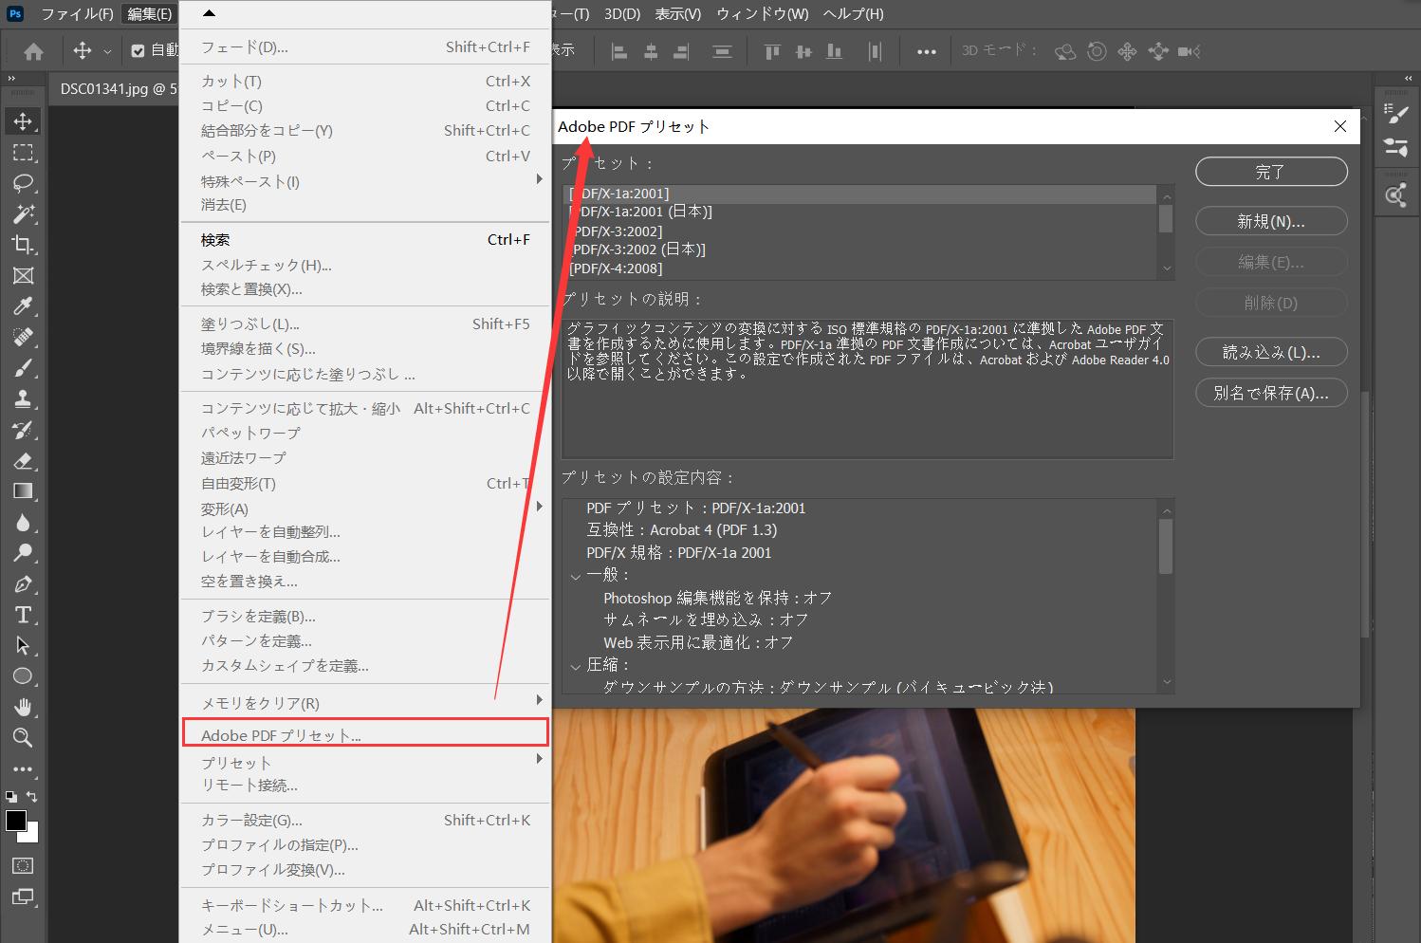1421x943 pixels.
Task: Select [PDF/X-4:2008] preset in list
Action: point(859,268)
